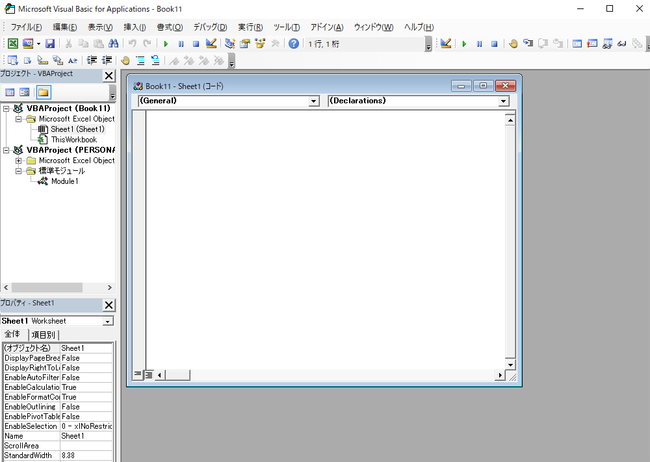Select the 項目別 tab in Properties

pos(43,335)
